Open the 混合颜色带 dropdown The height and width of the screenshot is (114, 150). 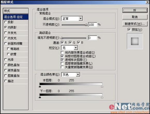click(71, 74)
